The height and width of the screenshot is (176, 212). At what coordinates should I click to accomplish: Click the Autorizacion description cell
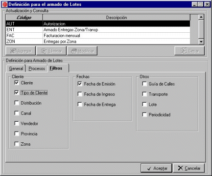click(x=117, y=24)
